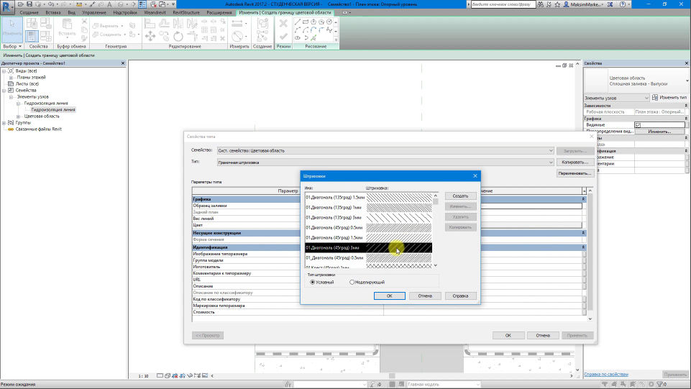Viewport: 691px width, 389px height.
Task: Open the Вид ribbon tab
Action: [x=71, y=12]
